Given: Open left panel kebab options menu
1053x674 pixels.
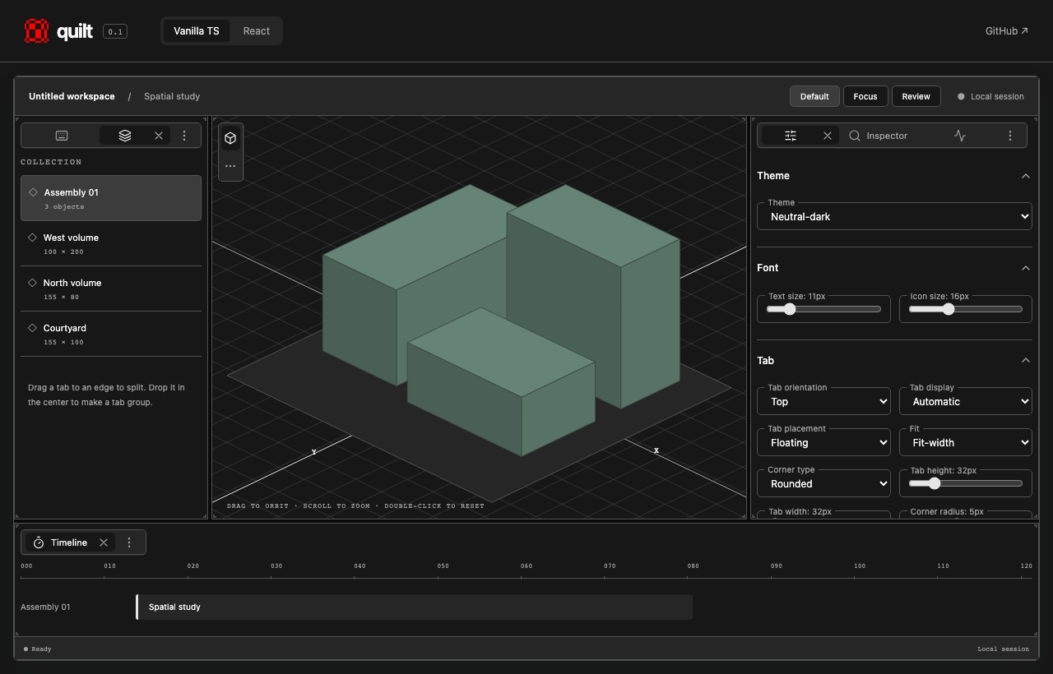Looking at the screenshot, I should (184, 136).
